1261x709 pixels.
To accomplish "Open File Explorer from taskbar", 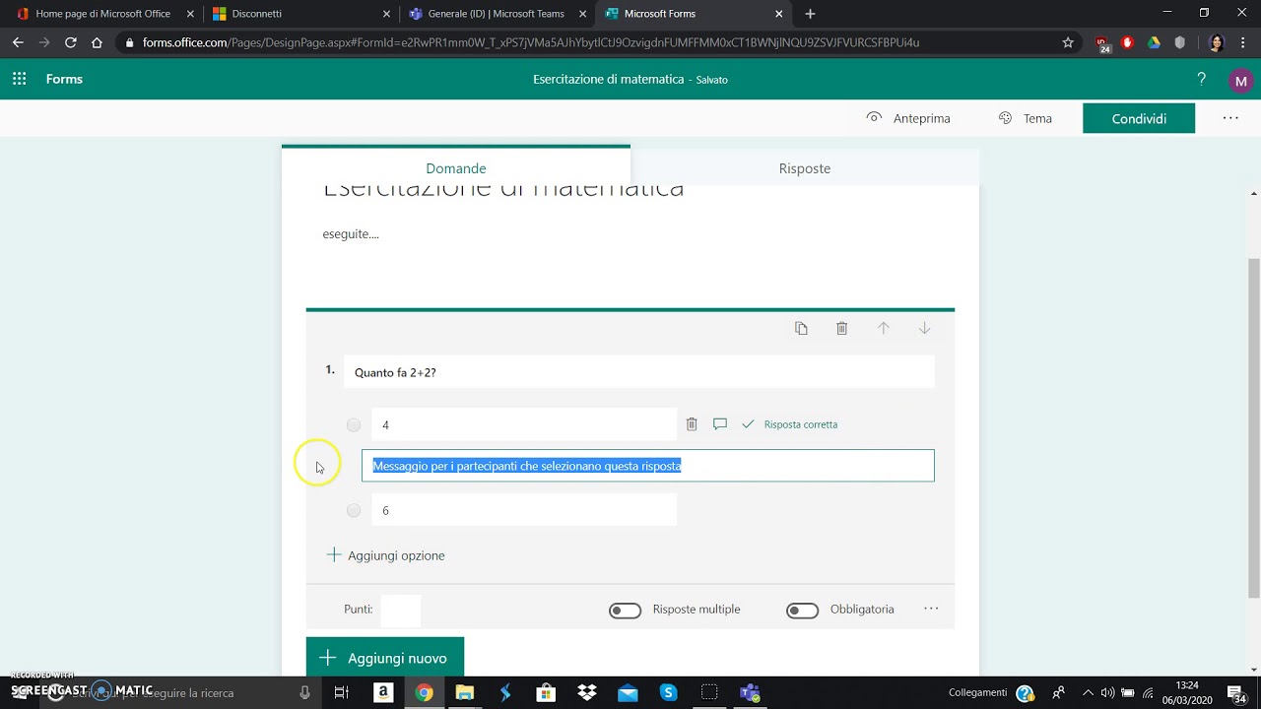I will pos(465,692).
